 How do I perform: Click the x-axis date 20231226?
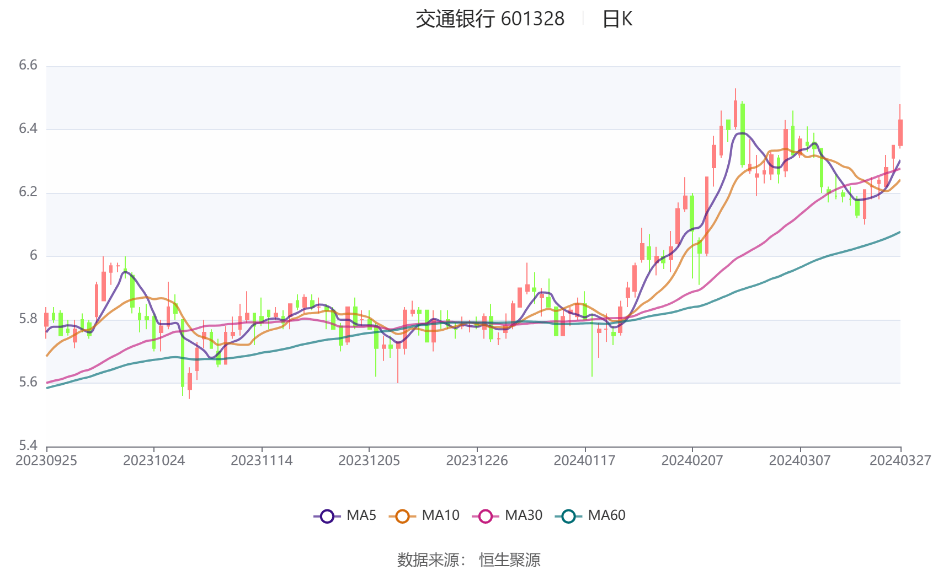477,460
